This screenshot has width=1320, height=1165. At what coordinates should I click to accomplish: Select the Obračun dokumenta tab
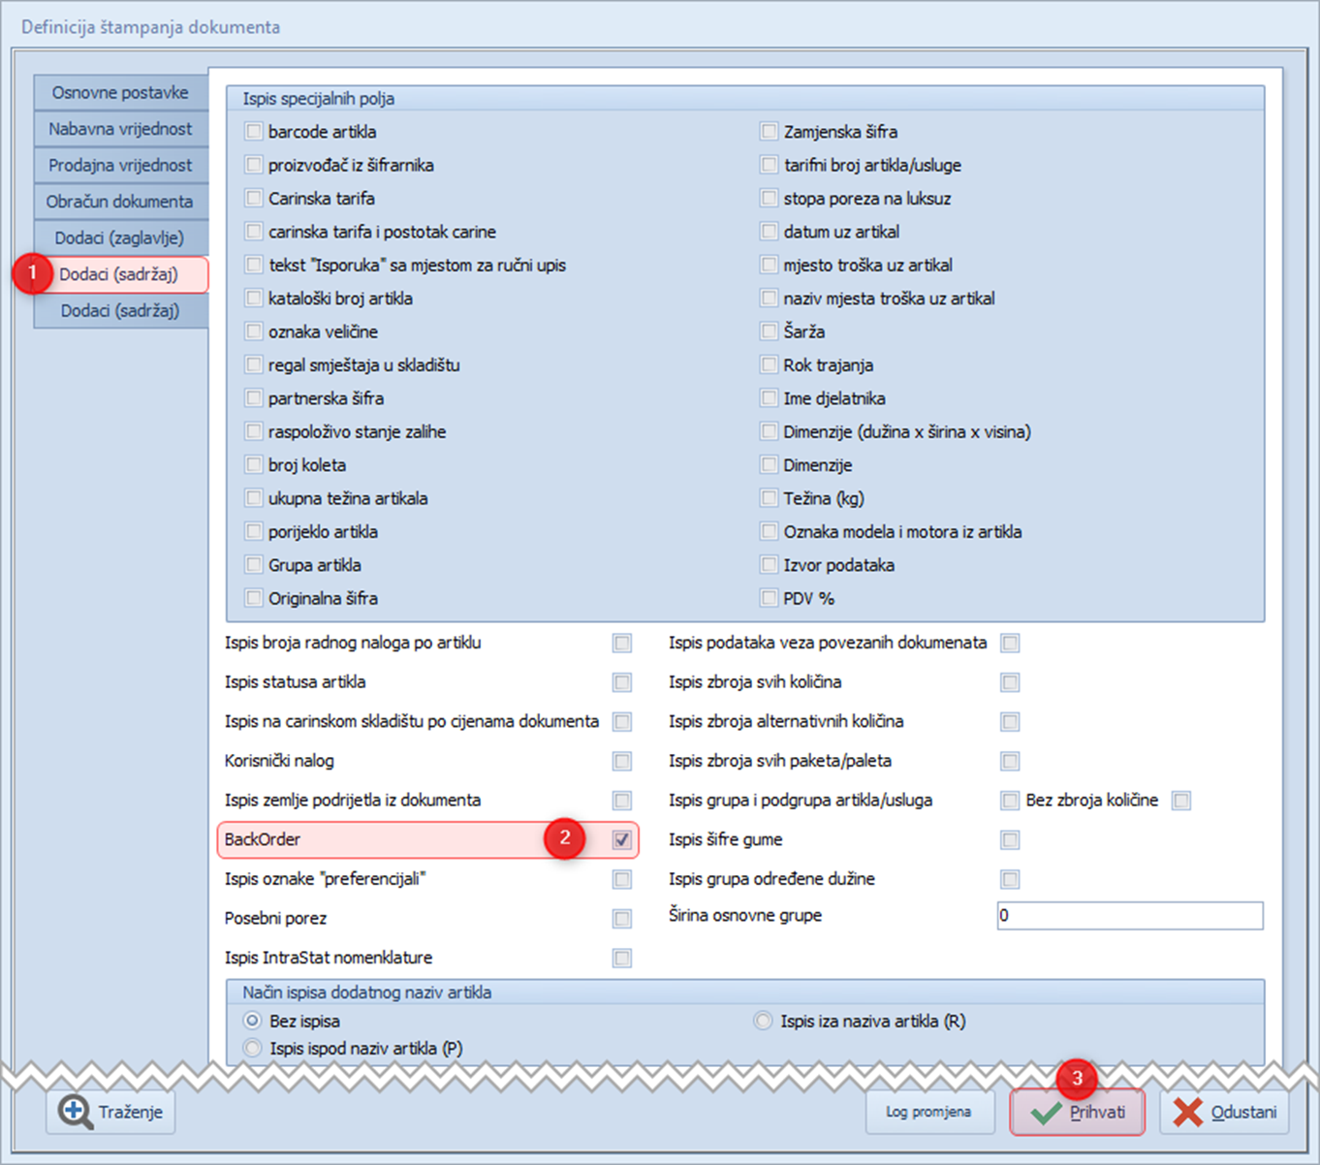120,202
